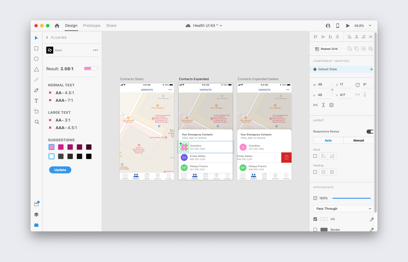Uncheck the Fill checkbox

315,219
